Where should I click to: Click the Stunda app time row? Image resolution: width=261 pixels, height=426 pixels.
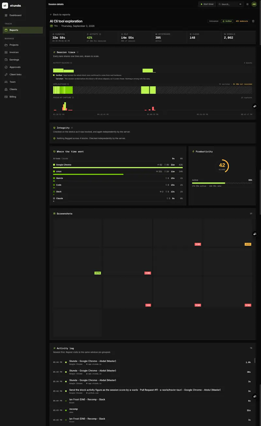point(118,179)
